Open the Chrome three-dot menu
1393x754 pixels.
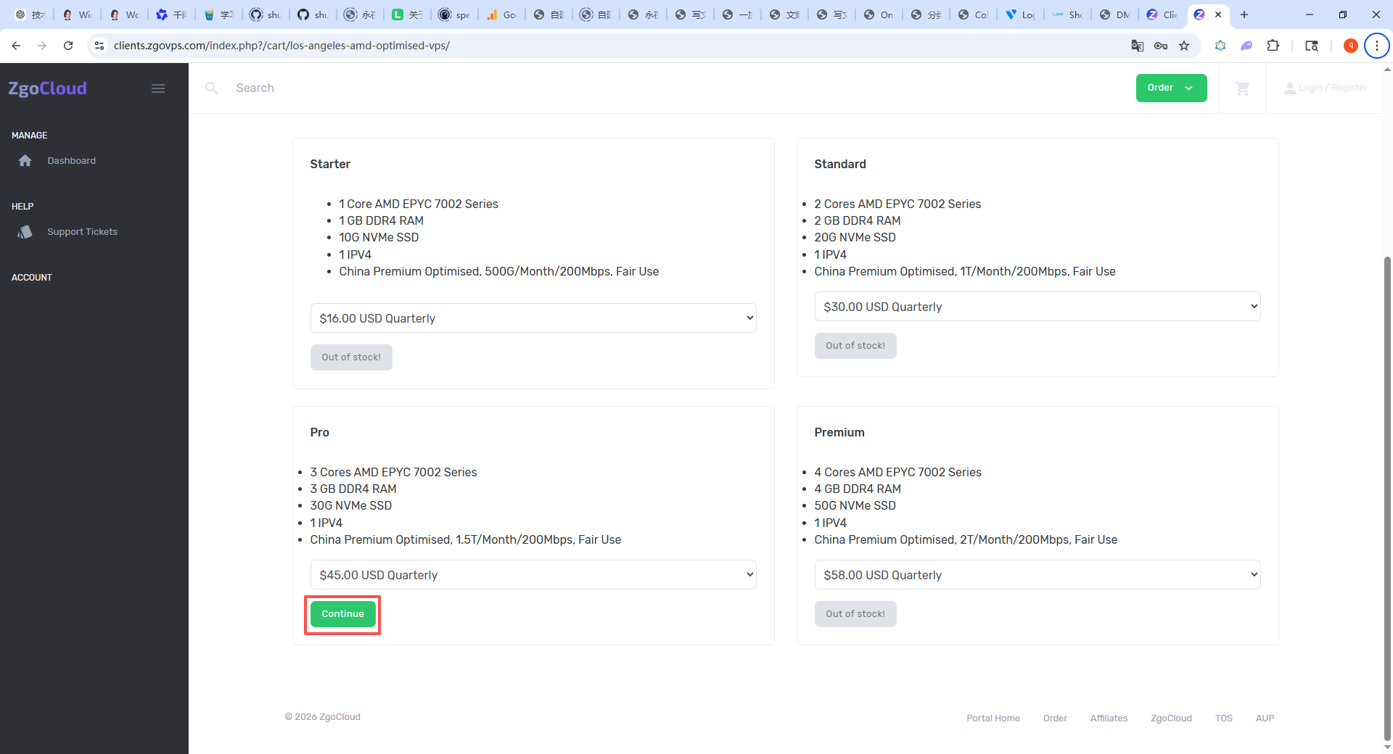[x=1377, y=46]
